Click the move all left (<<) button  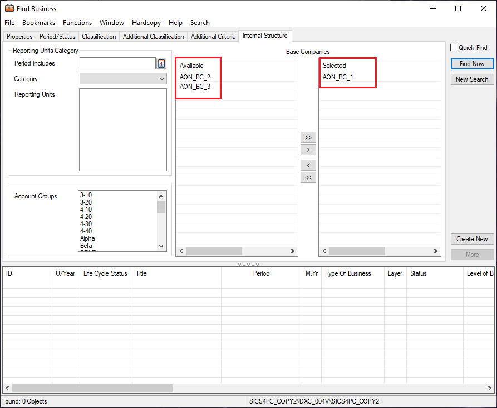tap(308, 178)
